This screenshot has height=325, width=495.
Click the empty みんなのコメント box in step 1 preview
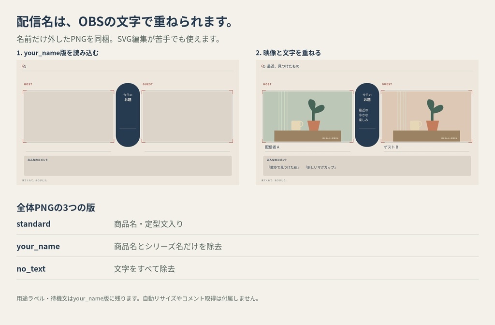pos(128,165)
